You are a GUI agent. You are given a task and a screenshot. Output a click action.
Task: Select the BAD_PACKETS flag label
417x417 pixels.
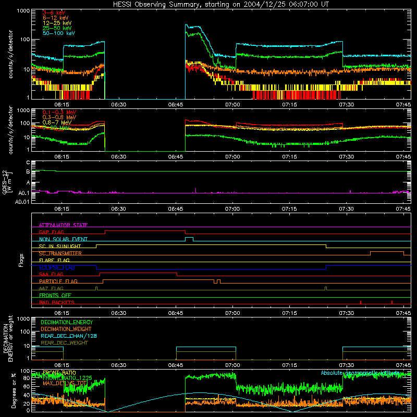click(57, 302)
